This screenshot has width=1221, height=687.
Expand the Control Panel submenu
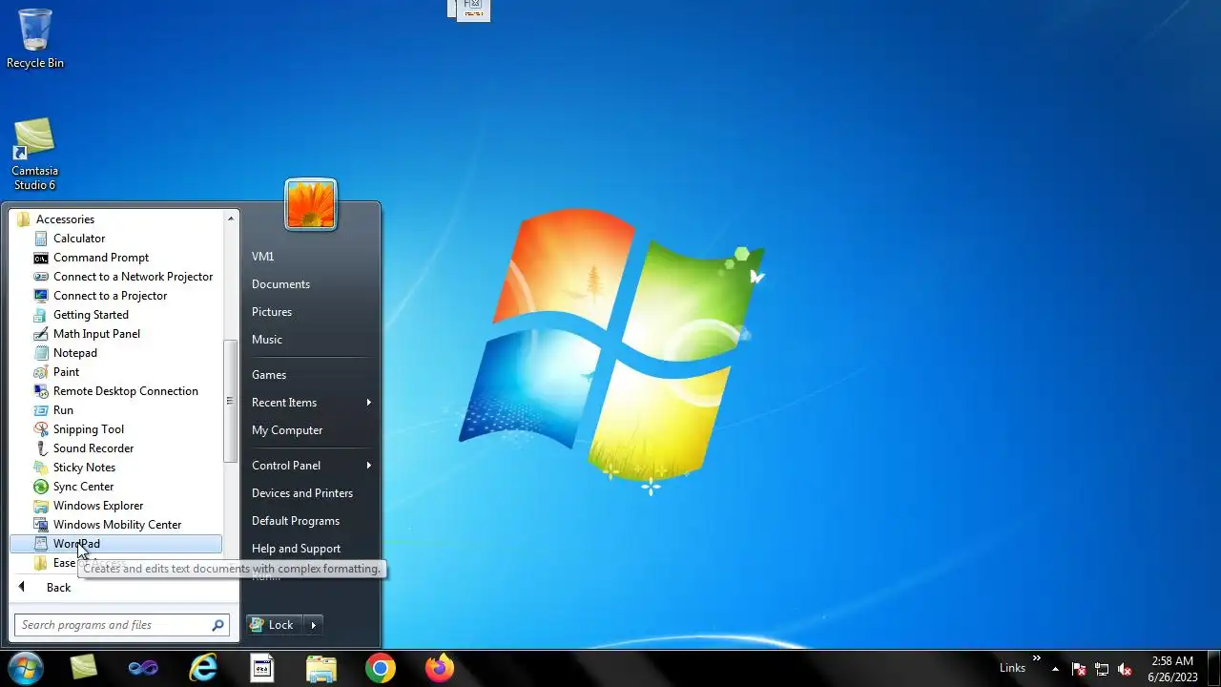click(310, 466)
